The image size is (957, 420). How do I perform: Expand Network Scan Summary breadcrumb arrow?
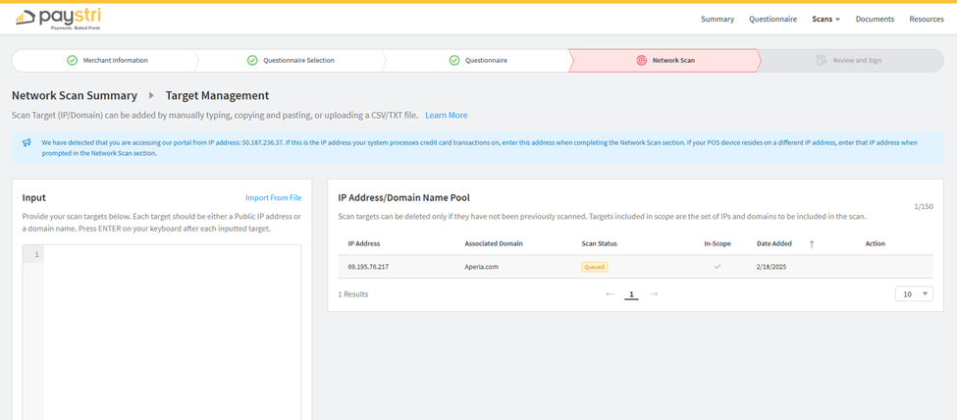pyautogui.click(x=151, y=96)
